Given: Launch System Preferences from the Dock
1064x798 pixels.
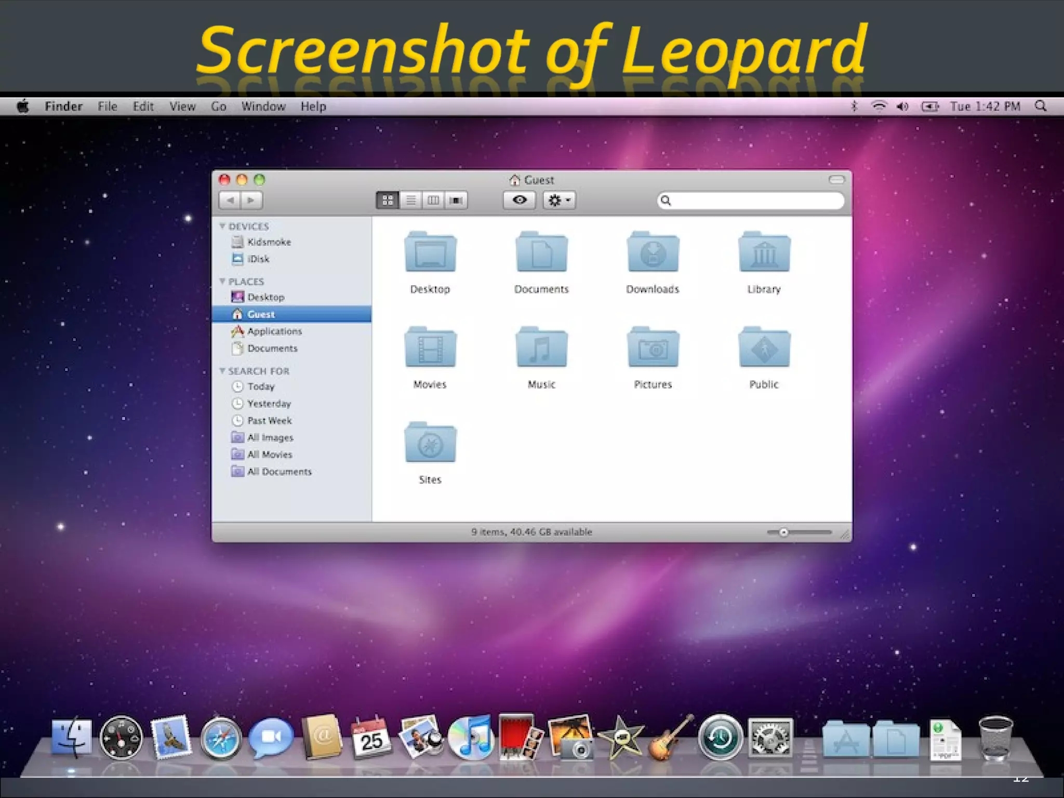Looking at the screenshot, I should click(770, 738).
